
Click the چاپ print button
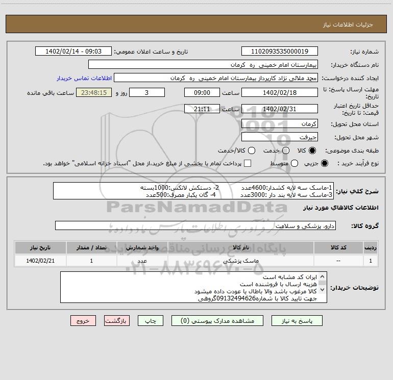151,321
